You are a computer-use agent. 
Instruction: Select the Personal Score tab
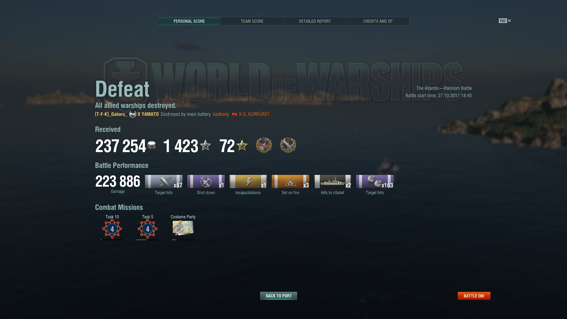point(189,21)
